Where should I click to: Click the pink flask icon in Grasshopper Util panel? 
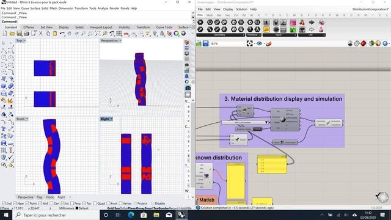[x=321, y=29]
